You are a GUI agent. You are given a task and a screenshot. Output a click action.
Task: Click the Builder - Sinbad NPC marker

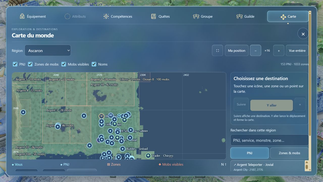122,149
